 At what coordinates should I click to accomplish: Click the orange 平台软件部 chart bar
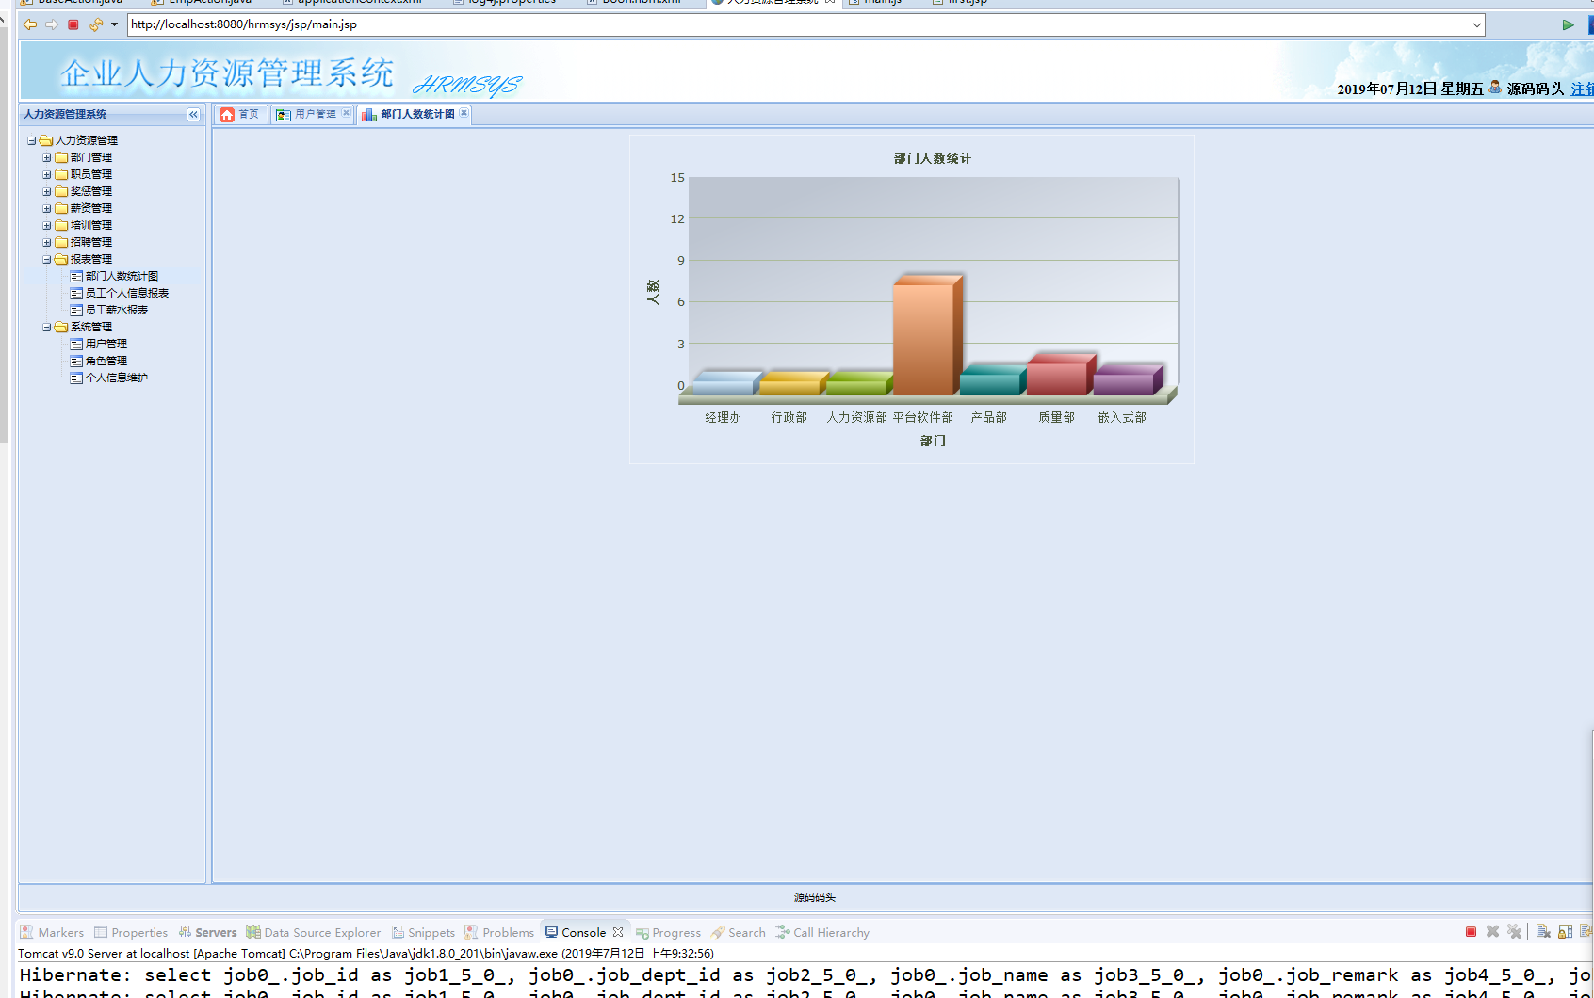923,337
